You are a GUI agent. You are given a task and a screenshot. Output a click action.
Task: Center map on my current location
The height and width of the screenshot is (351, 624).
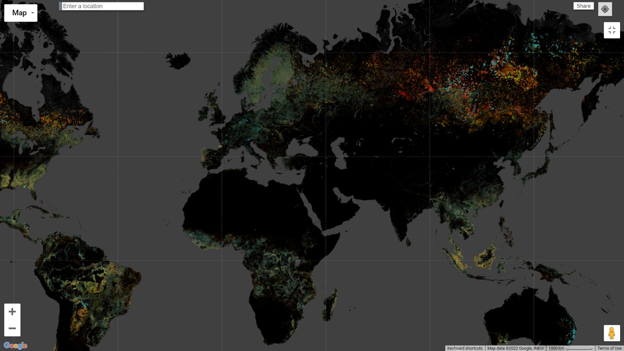coord(605,9)
